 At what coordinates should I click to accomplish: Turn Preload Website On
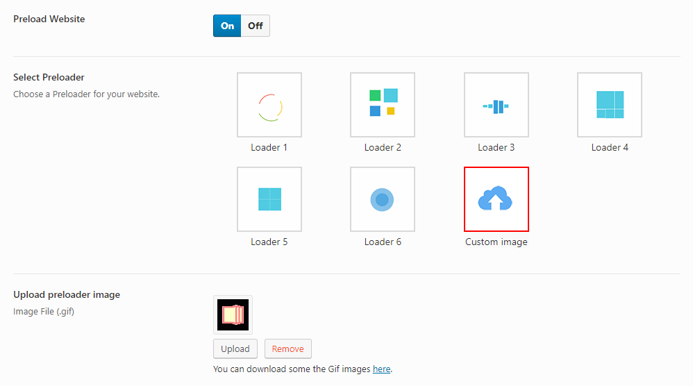coord(227,26)
